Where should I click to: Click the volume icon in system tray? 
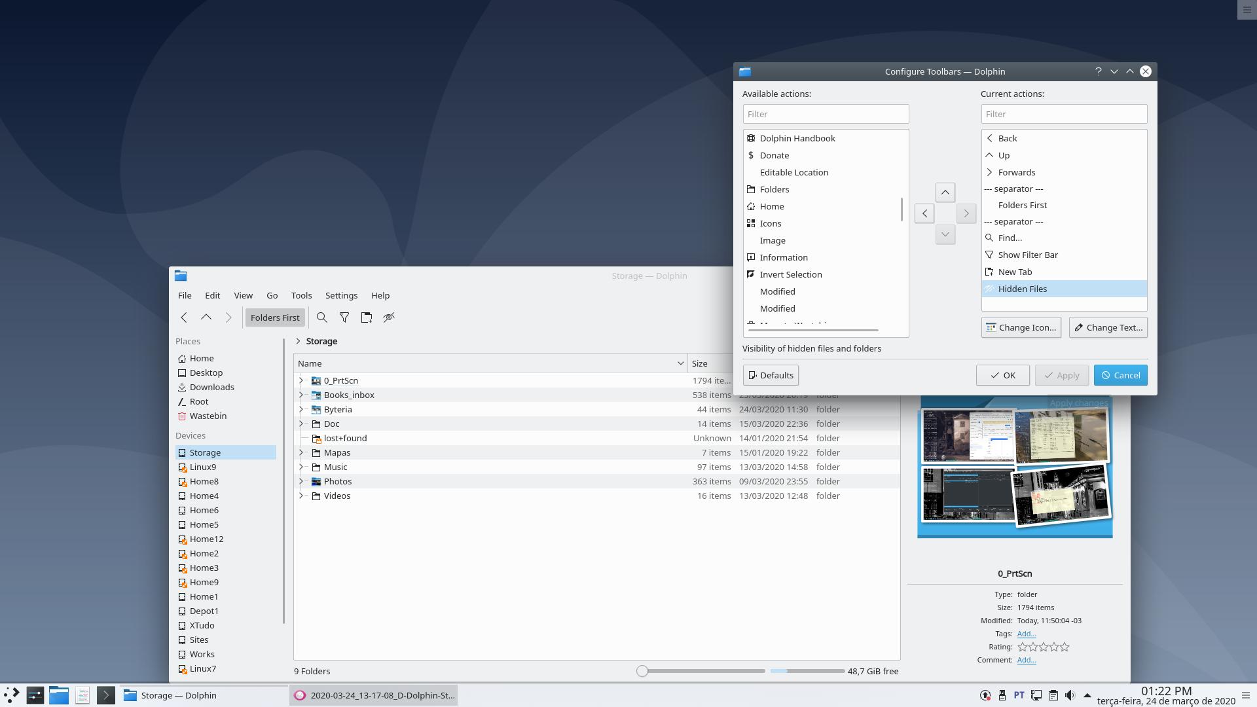1070,695
